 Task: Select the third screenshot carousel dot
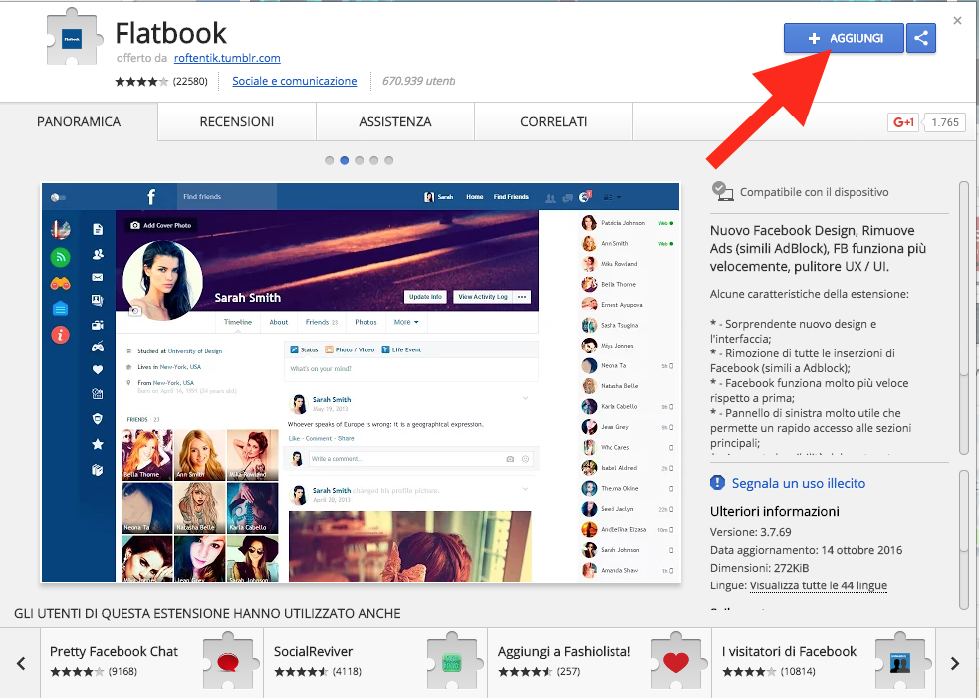click(359, 160)
